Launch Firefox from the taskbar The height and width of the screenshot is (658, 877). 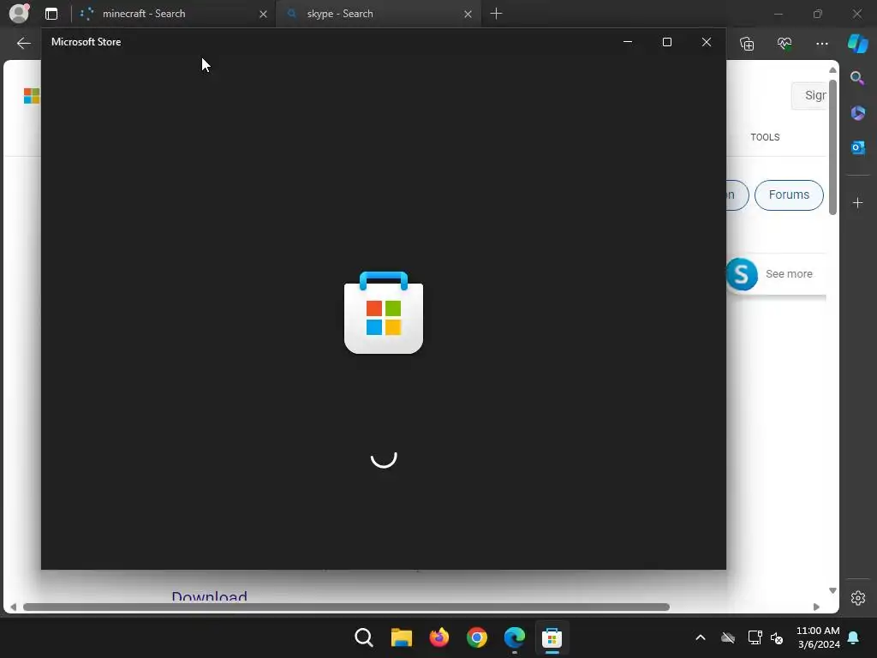pyautogui.click(x=439, y=637)
